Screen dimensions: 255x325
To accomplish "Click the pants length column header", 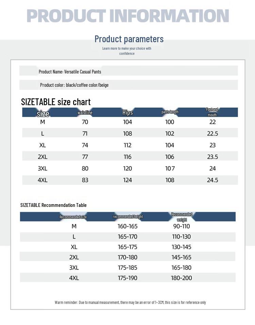I will point(170,112).
